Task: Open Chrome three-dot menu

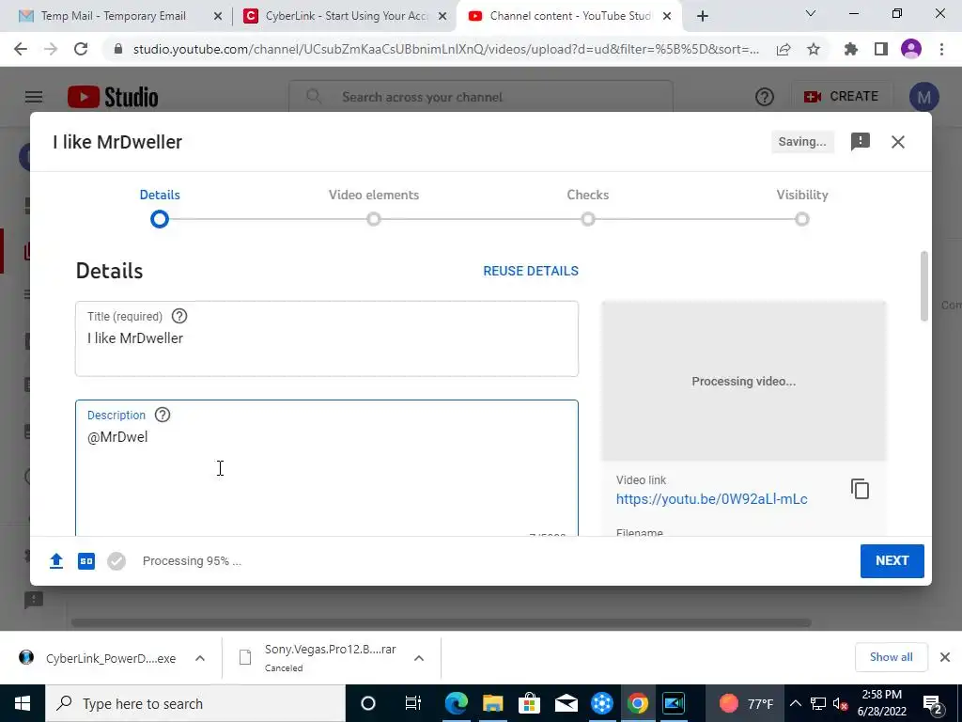Action: [941, 50]
